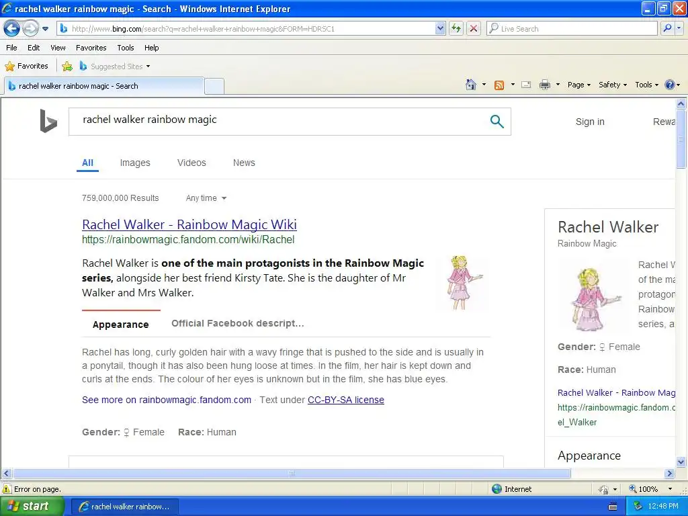
Task: Open the Help menu
Action: (x=151, y=48)
